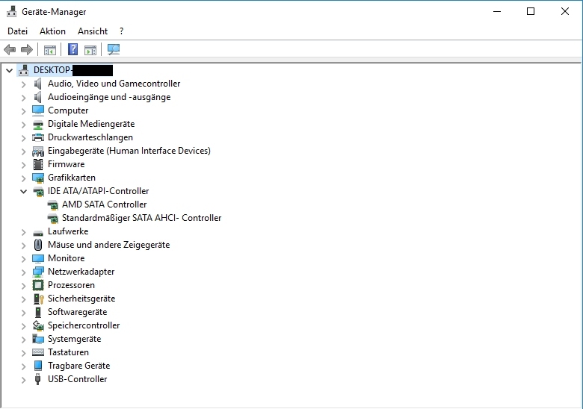Click the AMD SATA Controller device icon
583x409 pixels.
tap(53, 204)
